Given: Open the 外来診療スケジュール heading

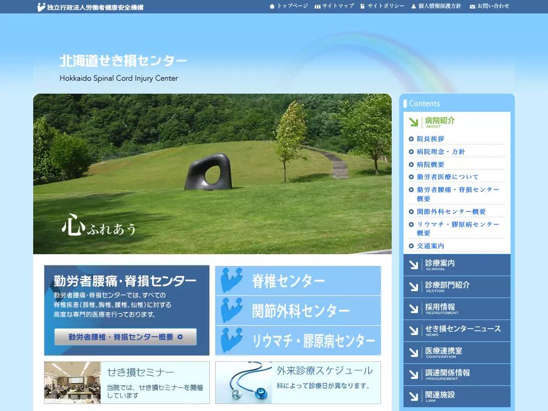Looking at the screenshot, I should coord(325,371).
